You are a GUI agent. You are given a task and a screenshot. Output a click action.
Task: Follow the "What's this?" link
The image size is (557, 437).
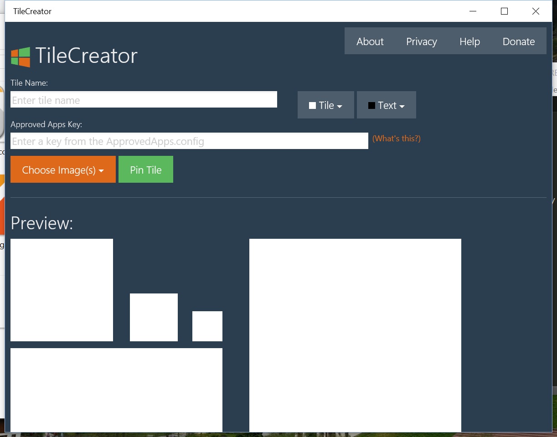396,139
